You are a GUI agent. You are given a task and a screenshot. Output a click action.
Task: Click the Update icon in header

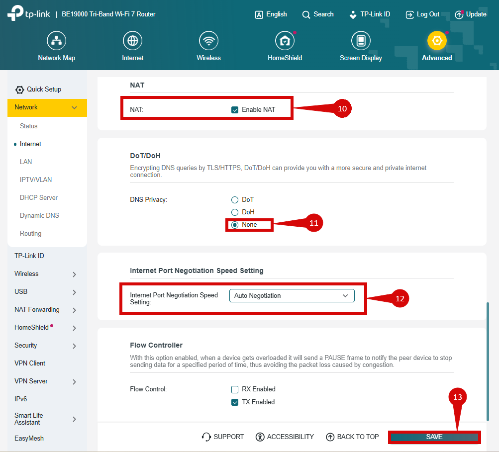[x=459, y=14]
